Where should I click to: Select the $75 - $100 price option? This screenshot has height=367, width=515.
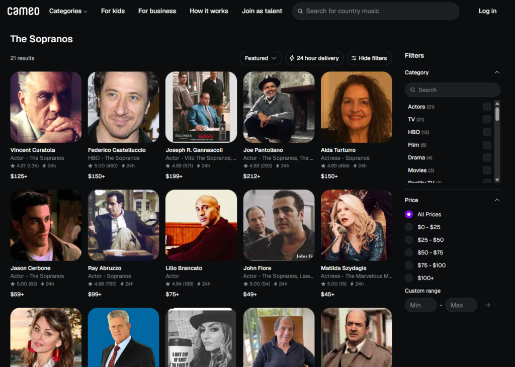409,265
